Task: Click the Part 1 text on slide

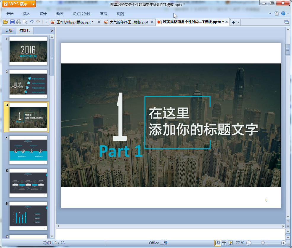Action: tap(121, 151)
